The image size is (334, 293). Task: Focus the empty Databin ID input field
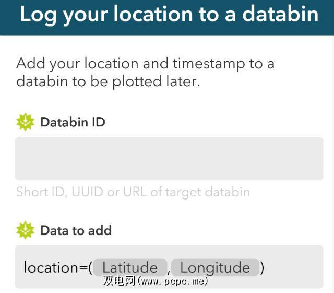coord(169,158)
